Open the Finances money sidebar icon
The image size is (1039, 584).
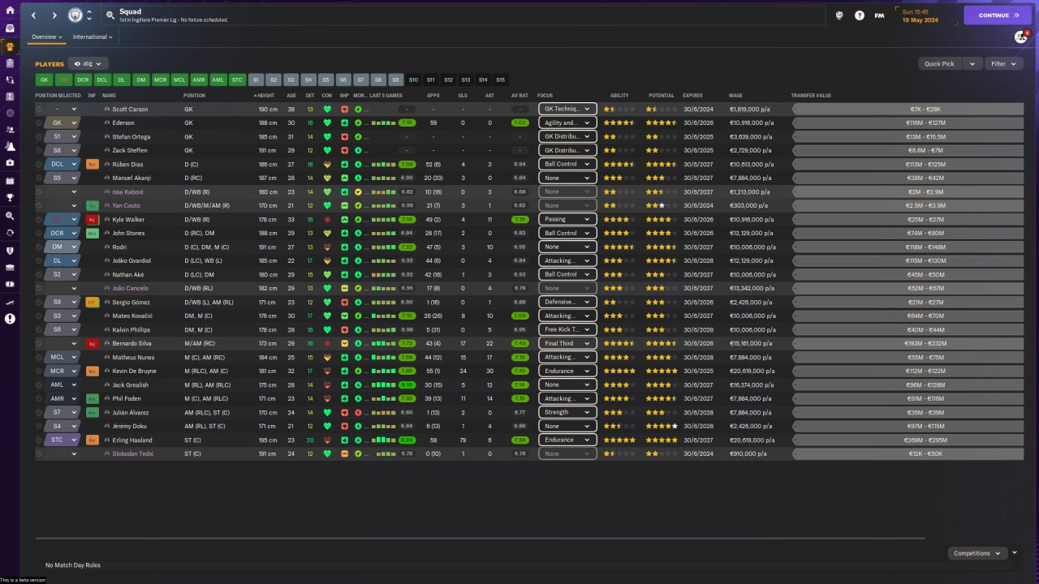pyautogui.click(x=10, y=285)
